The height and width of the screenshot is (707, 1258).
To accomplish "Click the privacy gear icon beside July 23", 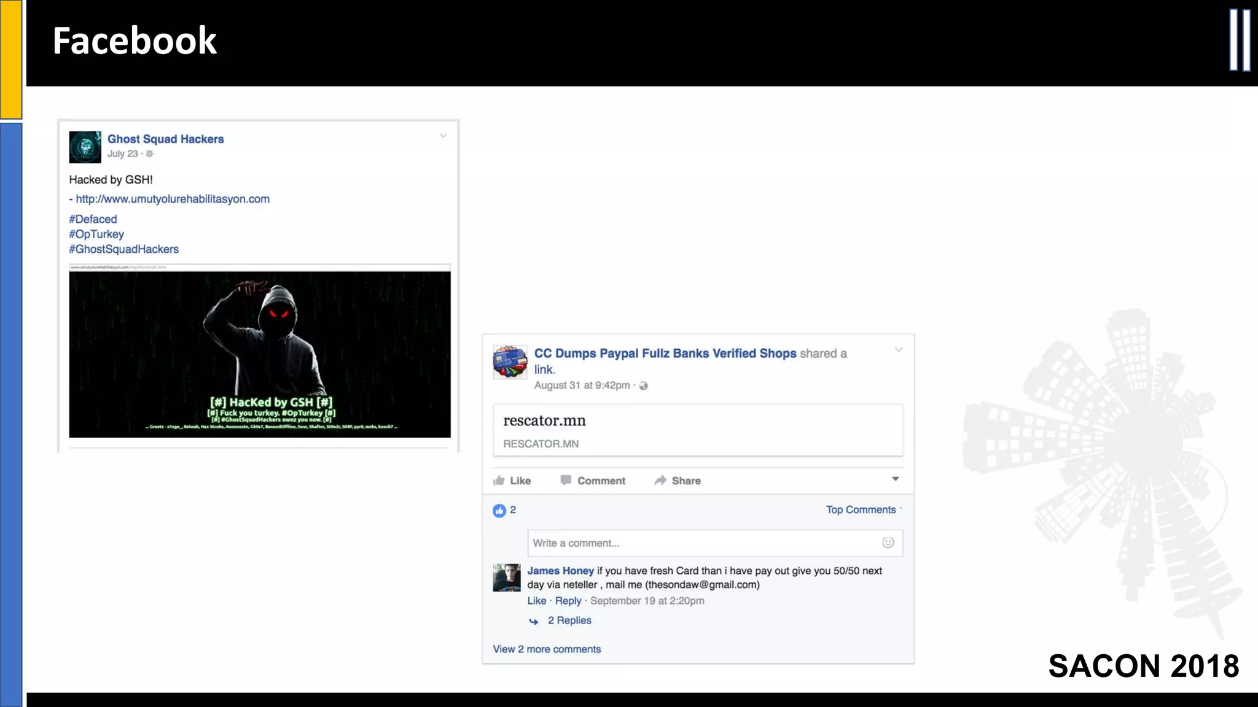I will [149, 154].
